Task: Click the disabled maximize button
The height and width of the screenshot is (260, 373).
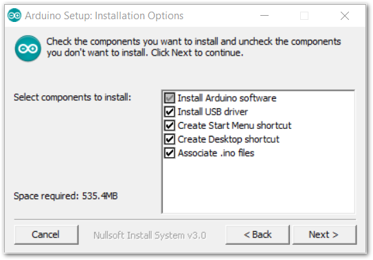Action: (304, 16)
